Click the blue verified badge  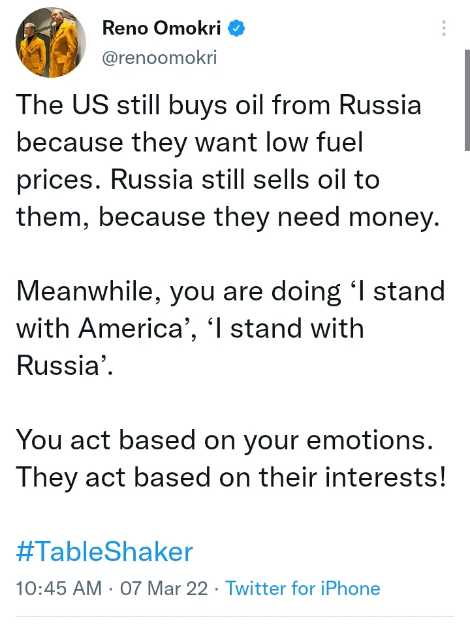[236, 29]
